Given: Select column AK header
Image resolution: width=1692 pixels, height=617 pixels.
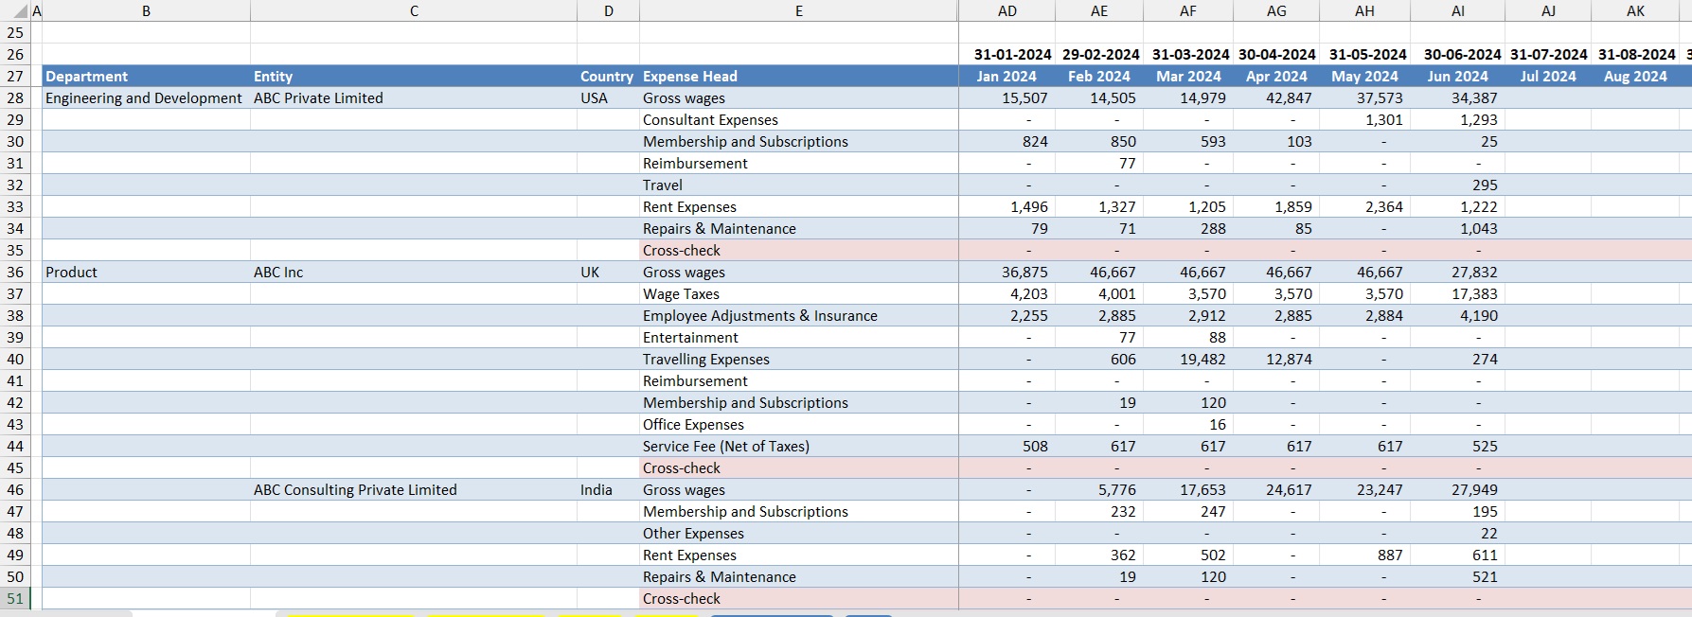Looking at the screenshot, I should coord(1635,11).
